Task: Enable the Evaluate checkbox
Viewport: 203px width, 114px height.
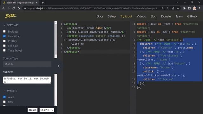Action: (4, 31)
